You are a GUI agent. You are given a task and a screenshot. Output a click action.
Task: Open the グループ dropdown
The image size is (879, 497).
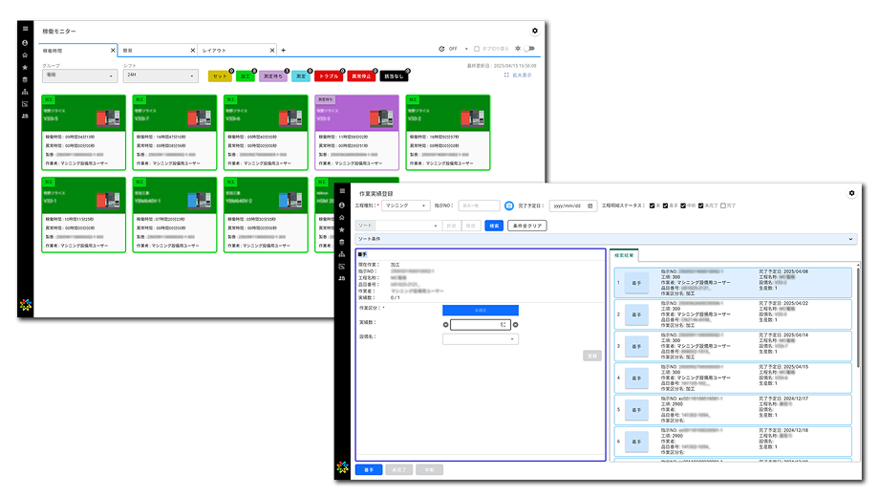[79, 76]
